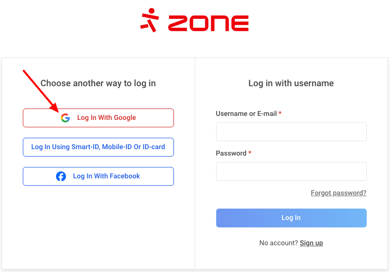Click the "Username or E-mail" field label
Screen dimensions: 391x272
click(246, 113)
